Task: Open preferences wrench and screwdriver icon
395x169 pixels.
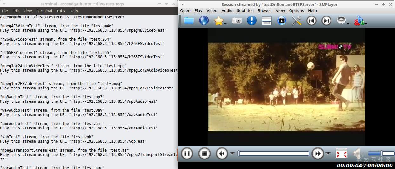Action: pos(297,21)
